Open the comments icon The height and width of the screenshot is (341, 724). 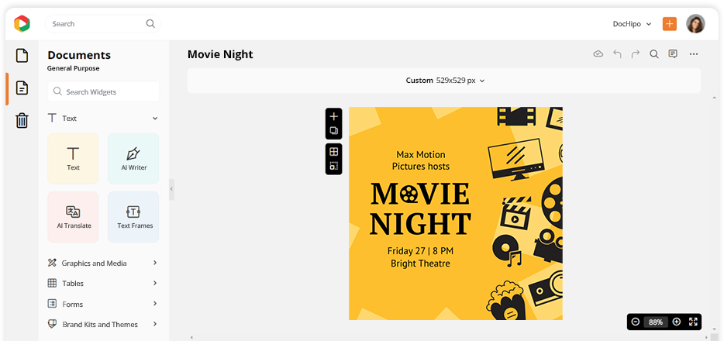[x=673, y=54]
